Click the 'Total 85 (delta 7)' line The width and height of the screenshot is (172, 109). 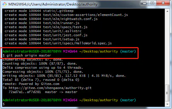coord(41,80)
